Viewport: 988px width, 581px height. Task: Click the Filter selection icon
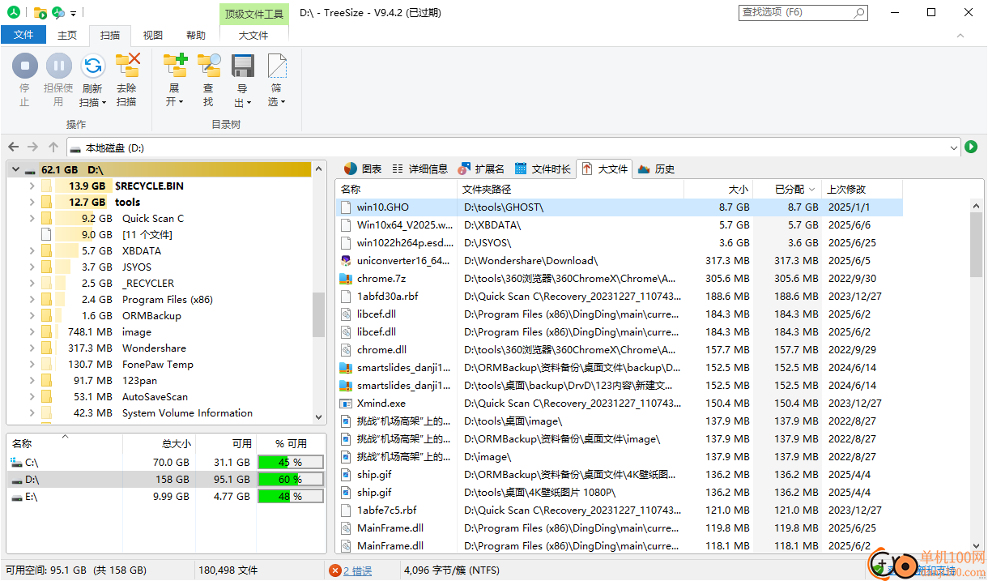coord(277,66)
